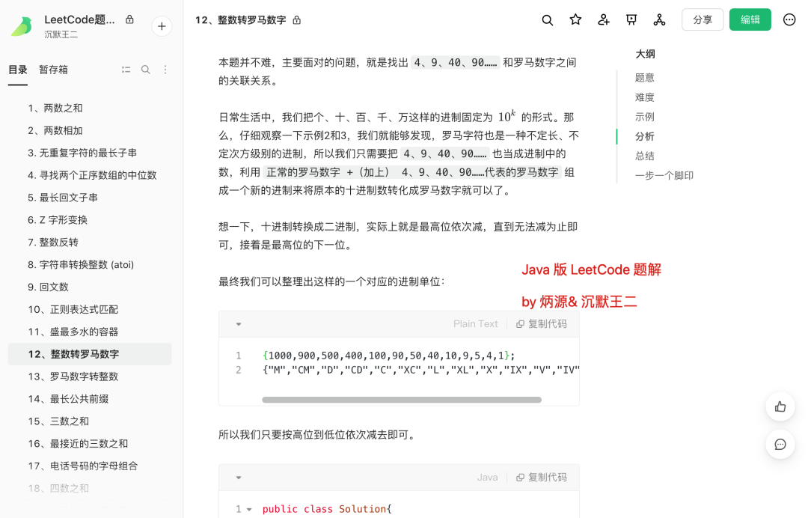Image resolution: width=808 pixels, height=518 pixels.
Task: Collapse the Java code block
Action: point(239,478)
